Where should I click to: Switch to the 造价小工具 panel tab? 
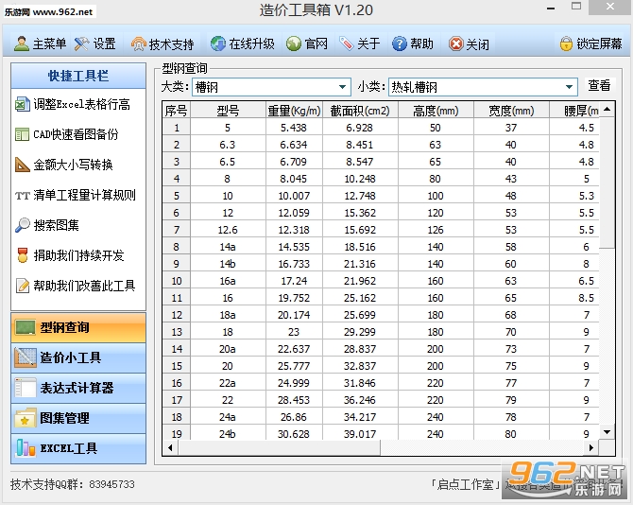coord(78,357)
